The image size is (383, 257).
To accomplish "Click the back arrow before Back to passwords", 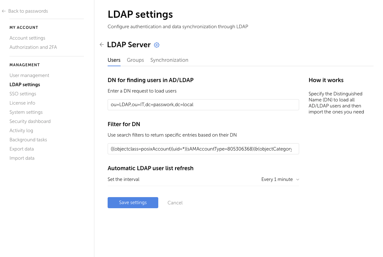I will click(x=3, y=11).
